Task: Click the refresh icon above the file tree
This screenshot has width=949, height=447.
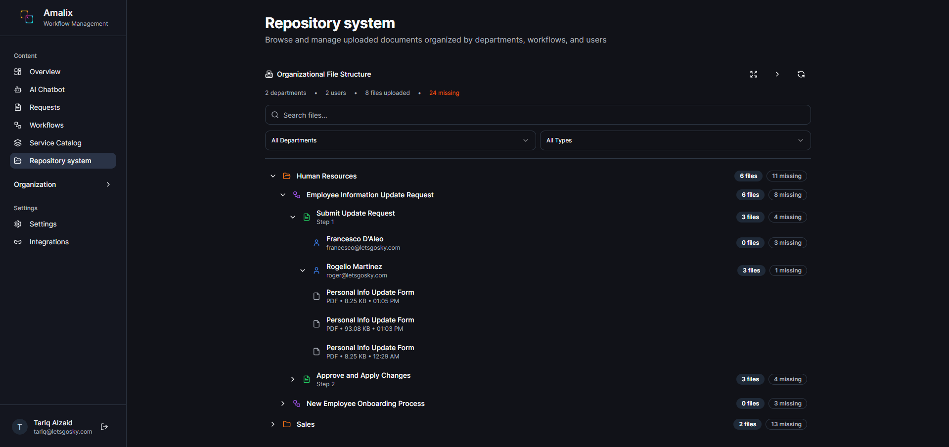Action: pyautogui.click(x=801, y=74)
